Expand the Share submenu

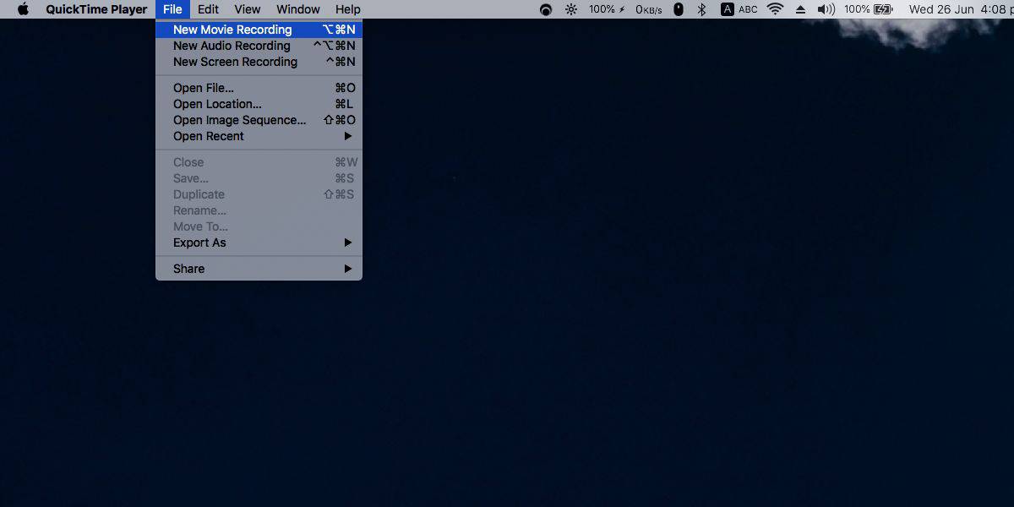[x=259, y=269]
